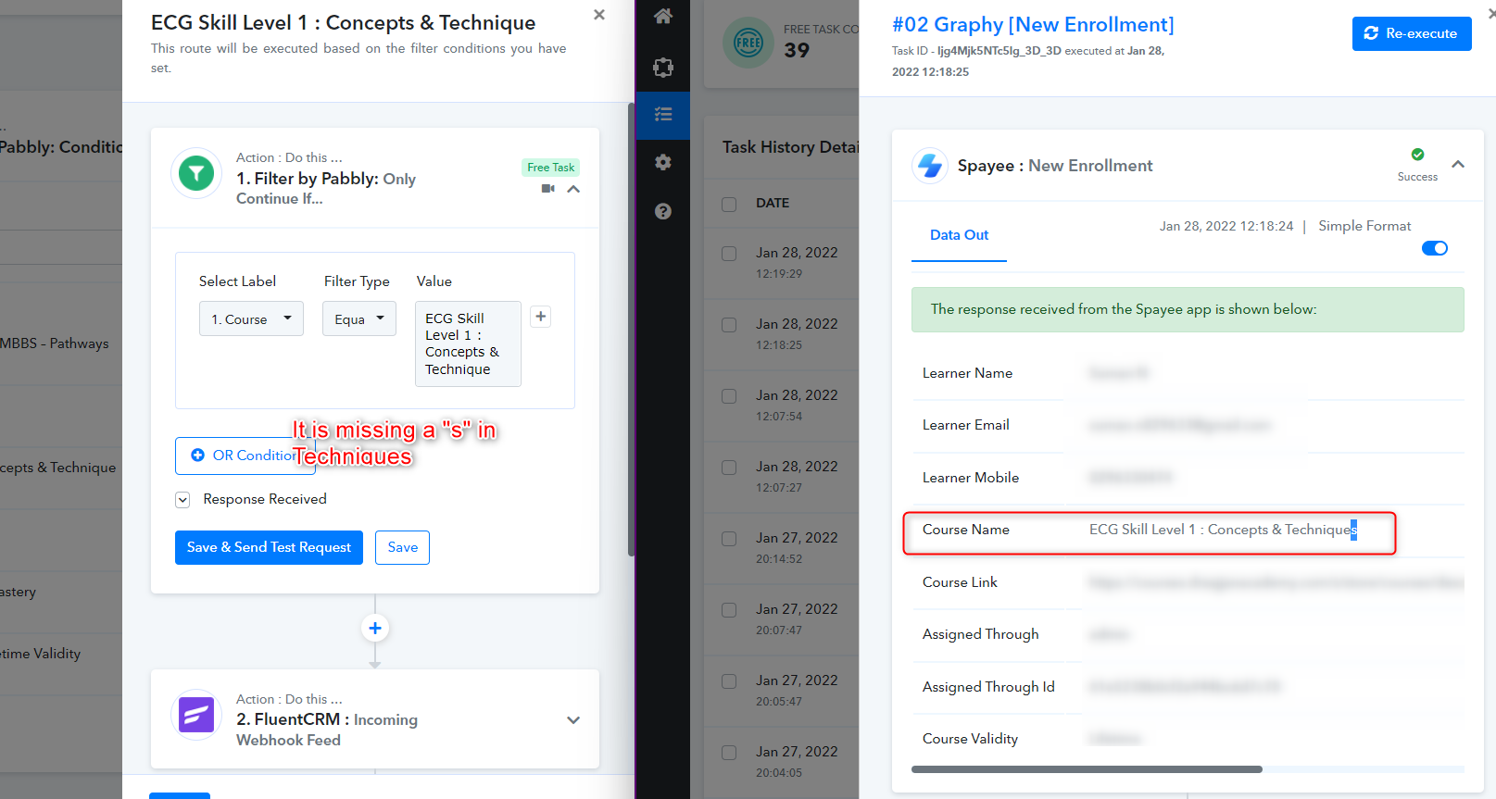Click the Assigned Through label
Viewport: 1496px width, 799px height.
pos(981,634)
